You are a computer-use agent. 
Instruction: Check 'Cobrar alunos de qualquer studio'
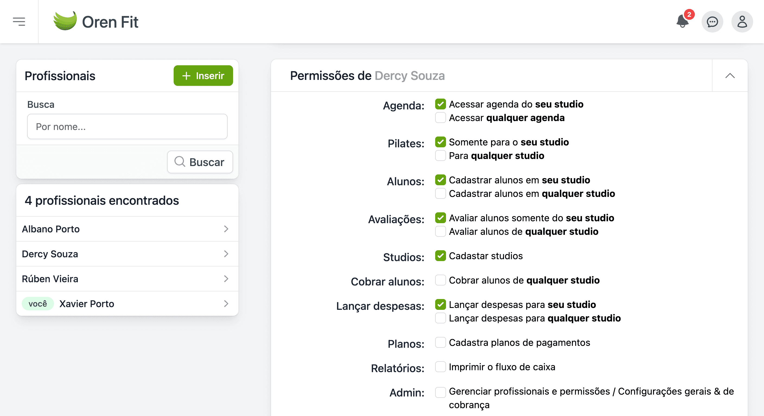[x=440, y=280]
